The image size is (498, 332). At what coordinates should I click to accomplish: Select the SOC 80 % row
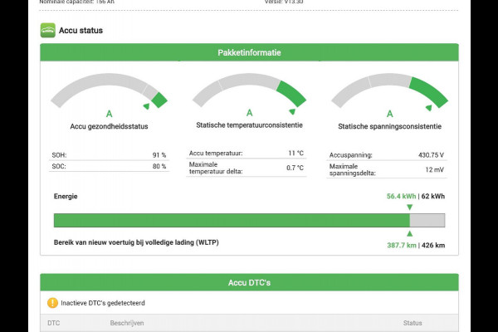point(109,167)
